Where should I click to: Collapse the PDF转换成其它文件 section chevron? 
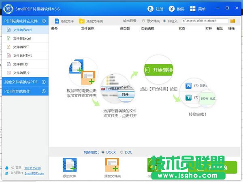[x=44, y=21]
